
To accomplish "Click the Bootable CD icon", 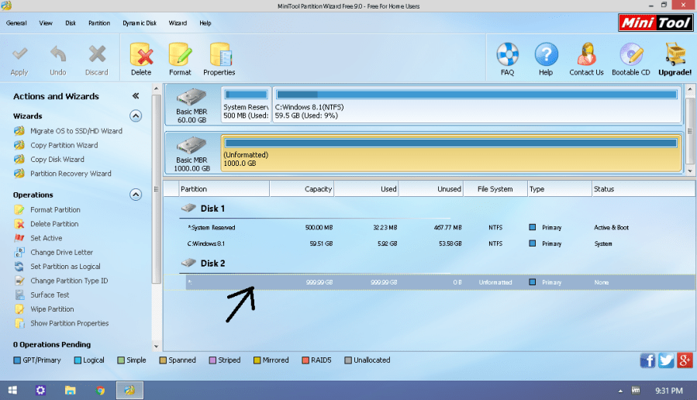I will [631, 58].
